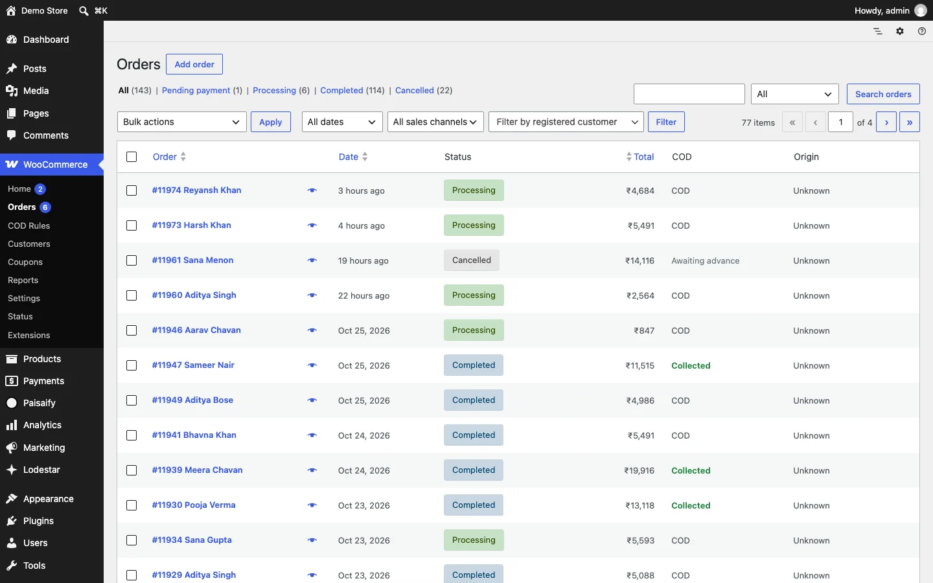Click the admin avatar icon
Screen dimensions: 933x583
tap(921, 10)
